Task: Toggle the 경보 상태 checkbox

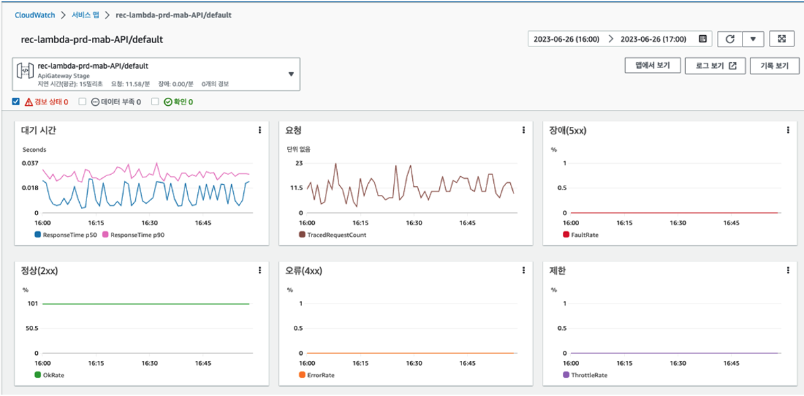Action: pyautogui.click(x=16, y=101)
